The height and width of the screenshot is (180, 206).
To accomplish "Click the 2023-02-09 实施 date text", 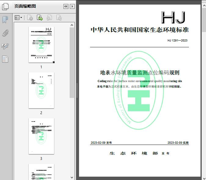I will 178,143.
